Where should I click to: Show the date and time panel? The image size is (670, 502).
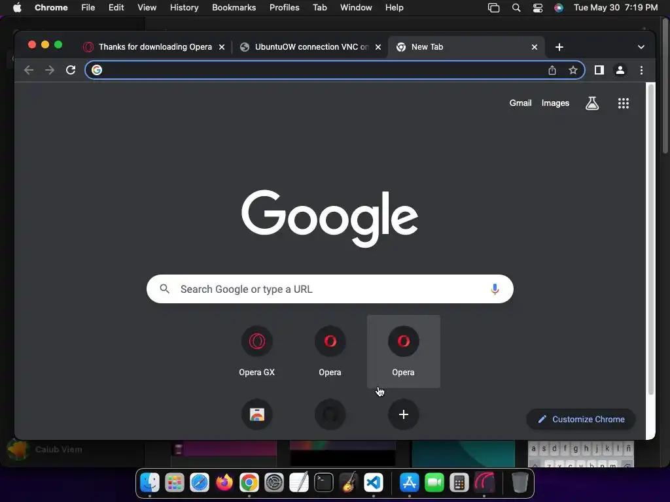615,8
